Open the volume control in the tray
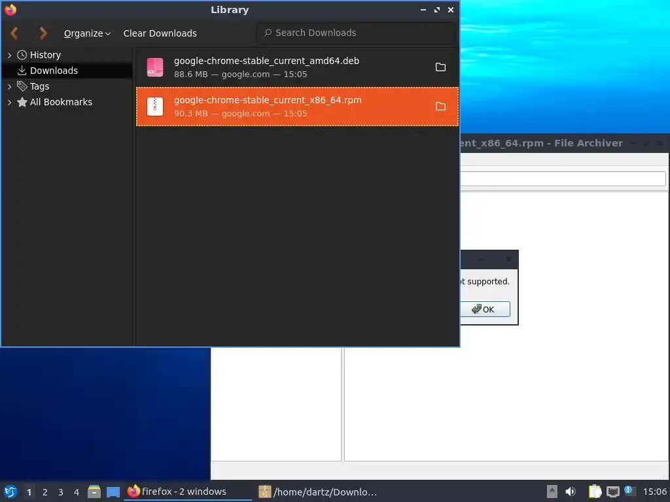The height and width of the screenshot is (502, 670). click(x=571, y=492)
